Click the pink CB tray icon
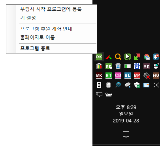This screenshot has width=160, height=146. point(118,76)
